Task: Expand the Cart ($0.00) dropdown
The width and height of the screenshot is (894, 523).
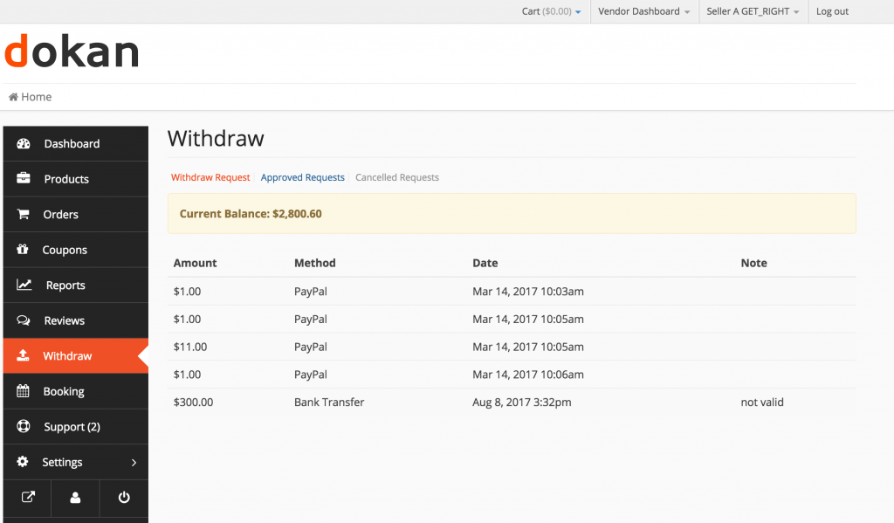Action: pyautogui.click(x=551, y=11)
